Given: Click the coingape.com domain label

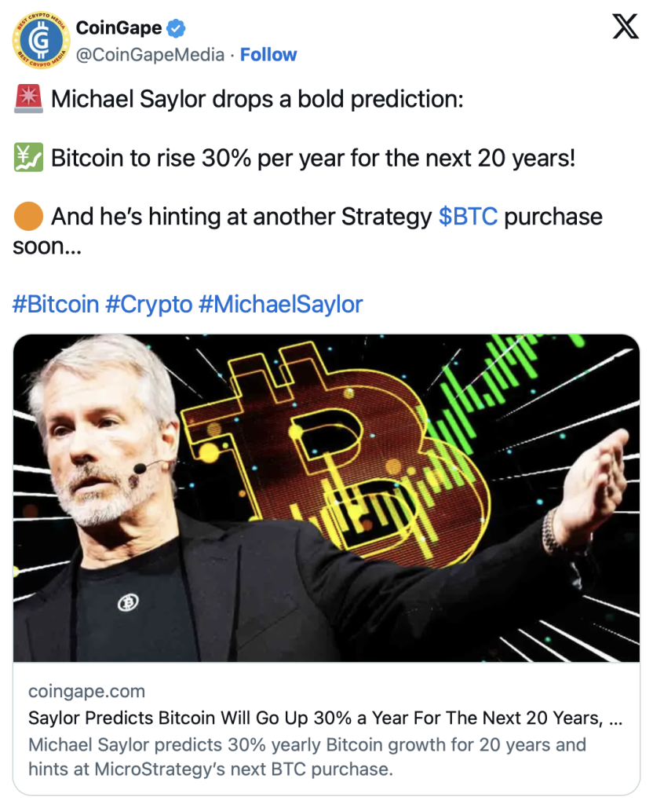Looking at the screenshot, I should 86,691.
